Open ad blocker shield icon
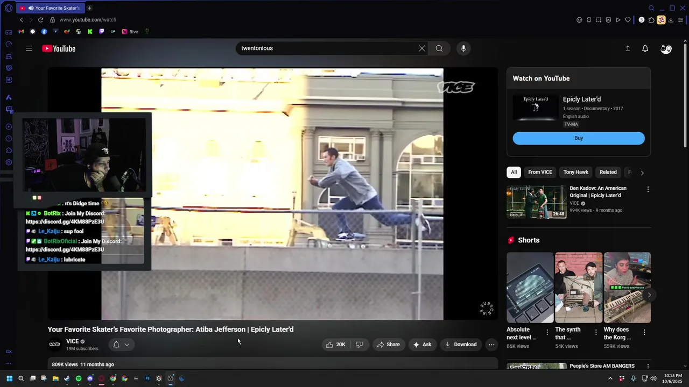The width and height of the screenshot is (689, 387). click(608, 20)
